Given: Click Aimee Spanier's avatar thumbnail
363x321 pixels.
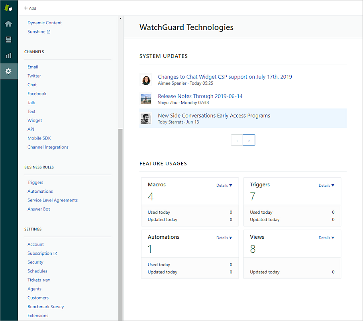Looking at the screenshot, I should click(x=146, y=79).
